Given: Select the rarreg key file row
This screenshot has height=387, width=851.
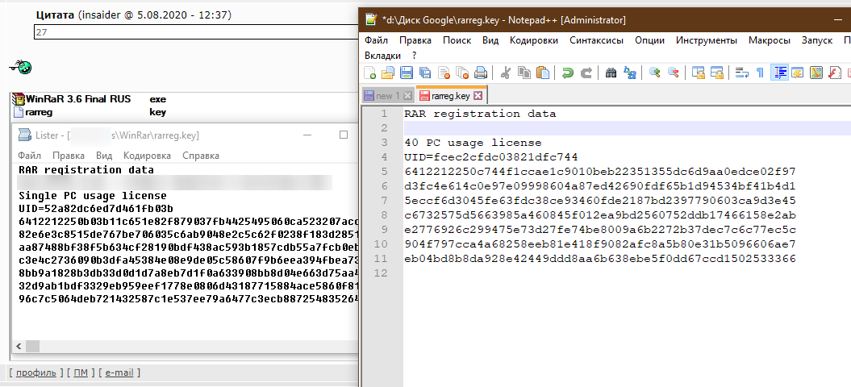Looking at the screenshot, I should 89,112.
